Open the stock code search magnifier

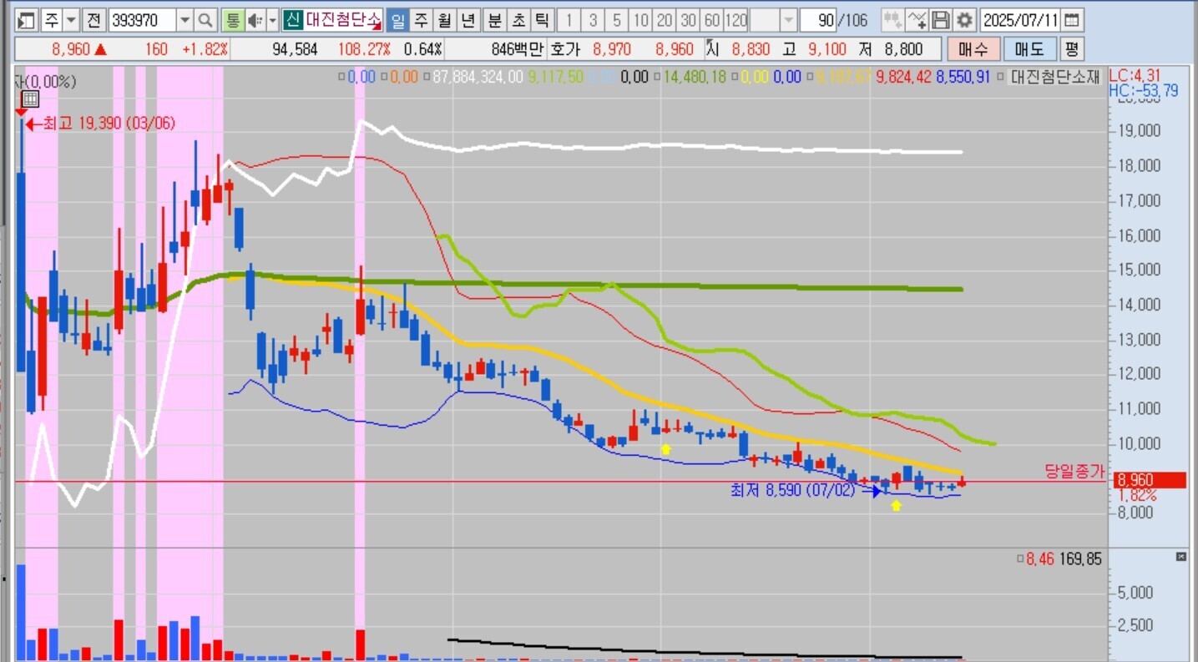[206, 20]
